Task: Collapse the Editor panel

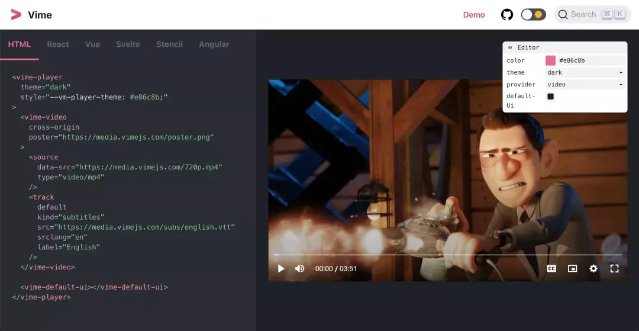Action: (x=510, y=48)
